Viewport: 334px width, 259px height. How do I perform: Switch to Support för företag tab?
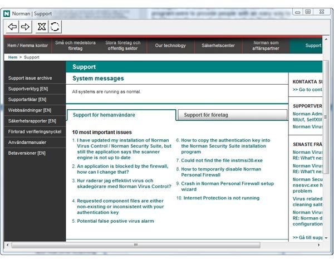232,115
